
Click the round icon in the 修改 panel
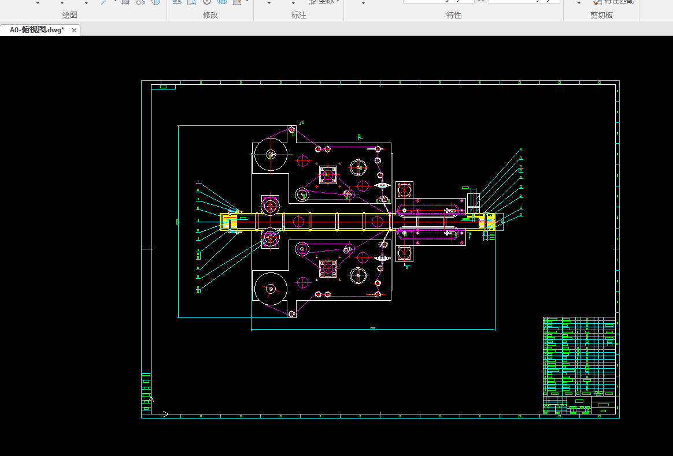(x=206, y=2)
